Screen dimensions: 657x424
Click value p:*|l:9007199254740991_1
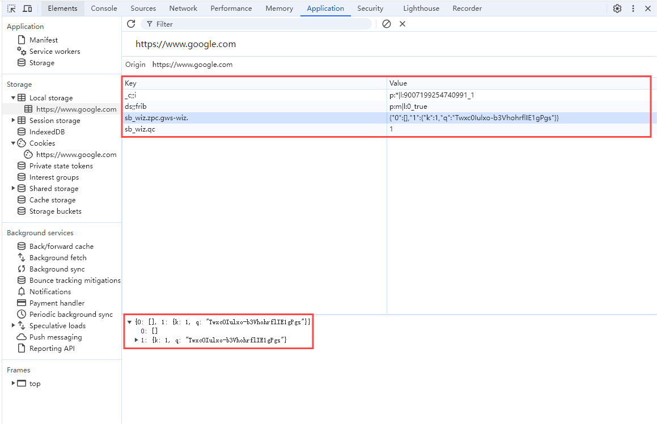[x=431, y=95]
